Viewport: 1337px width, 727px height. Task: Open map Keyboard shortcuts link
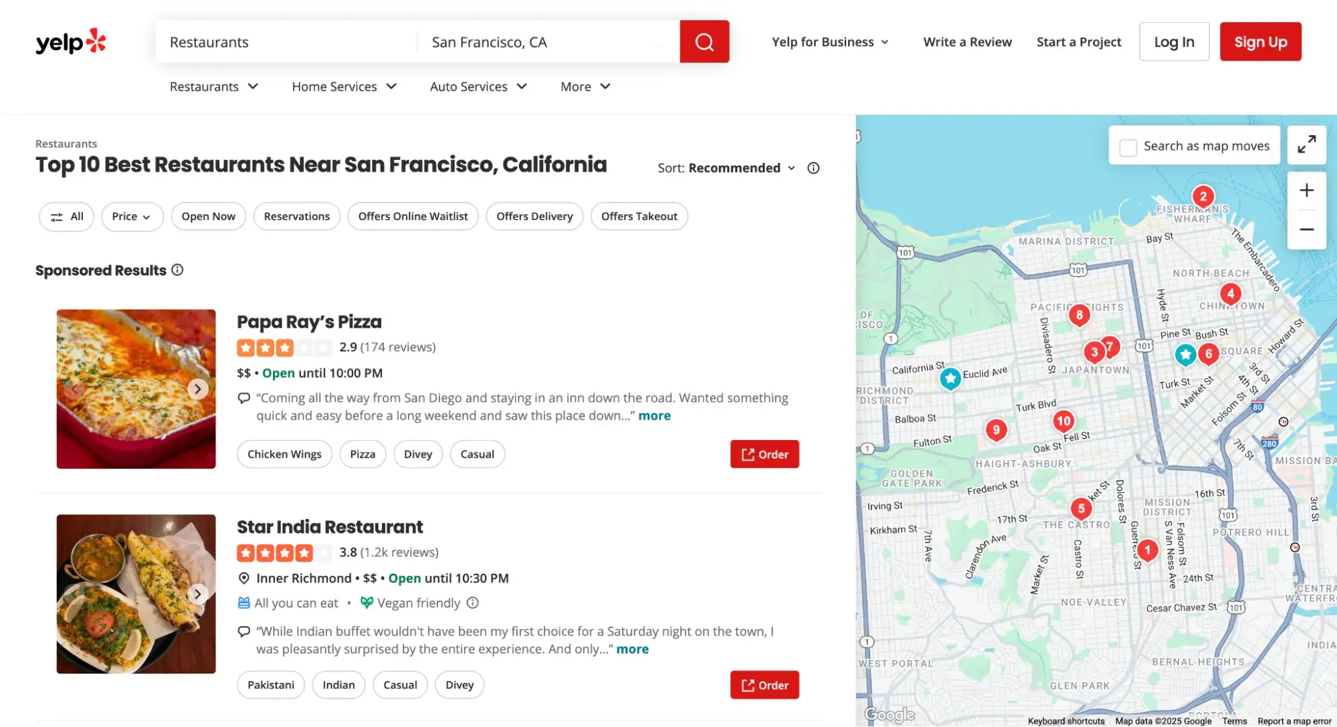click(1066, 721)
